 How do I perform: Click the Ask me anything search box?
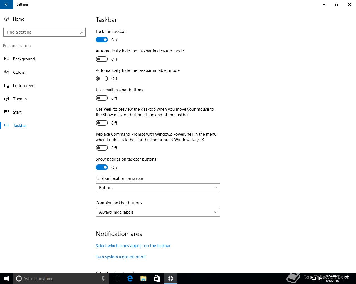[x=61, y=278]
